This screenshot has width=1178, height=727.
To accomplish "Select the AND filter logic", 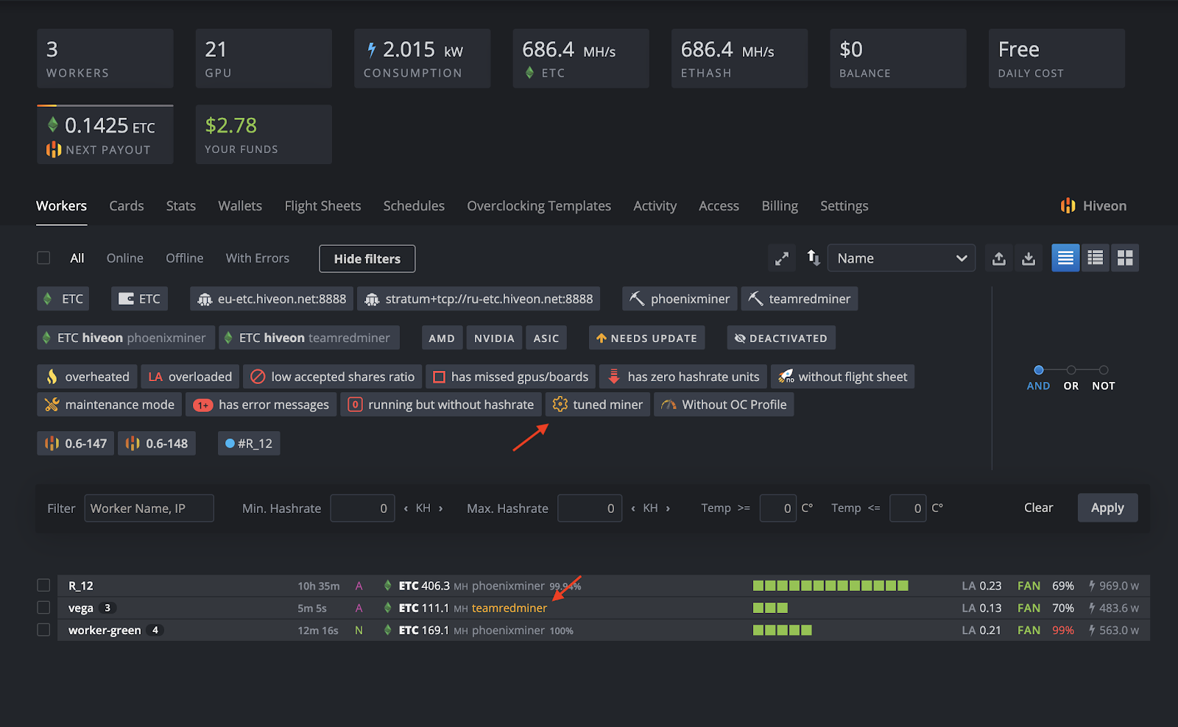I will pyautogui.click(x=1039, y=378).
